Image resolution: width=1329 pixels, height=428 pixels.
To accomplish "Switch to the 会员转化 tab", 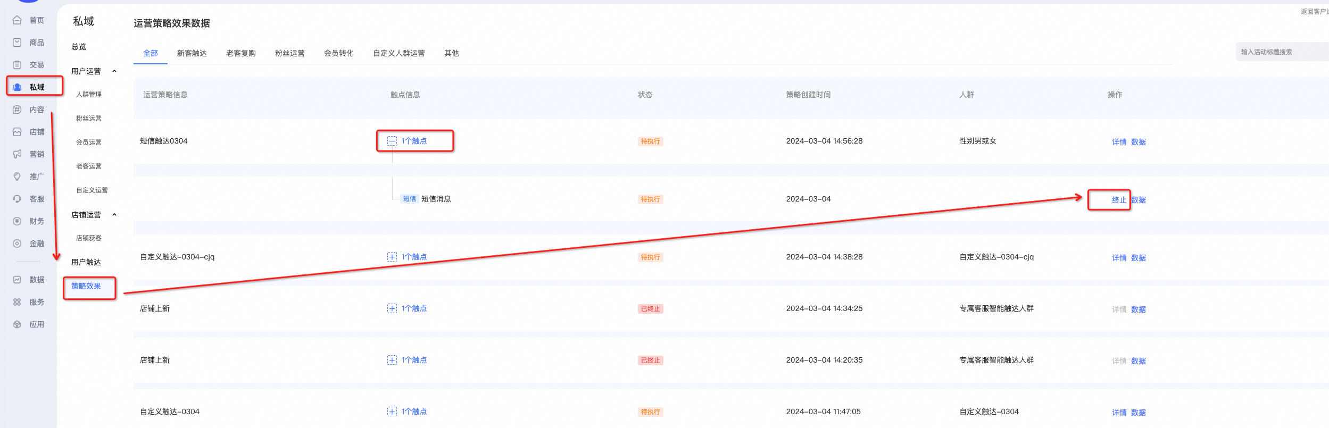I will coord(339,53).
